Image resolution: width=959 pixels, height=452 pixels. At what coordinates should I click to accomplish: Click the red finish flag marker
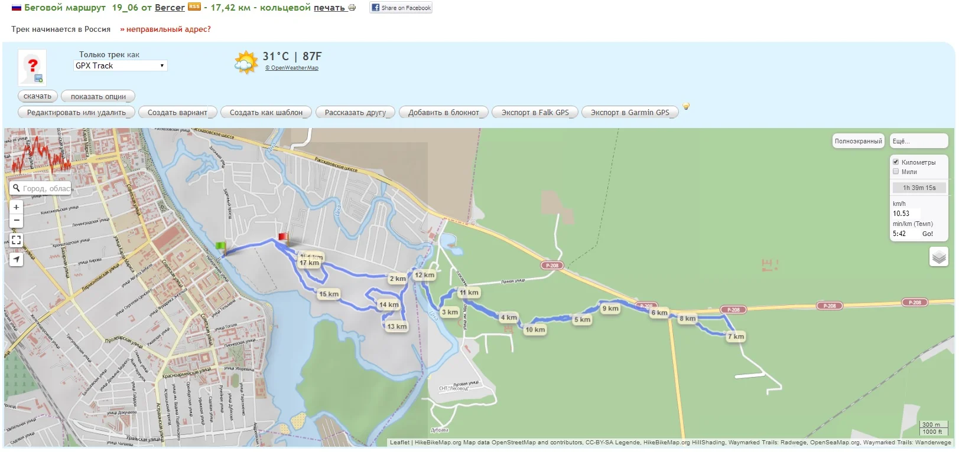point(283,238)
